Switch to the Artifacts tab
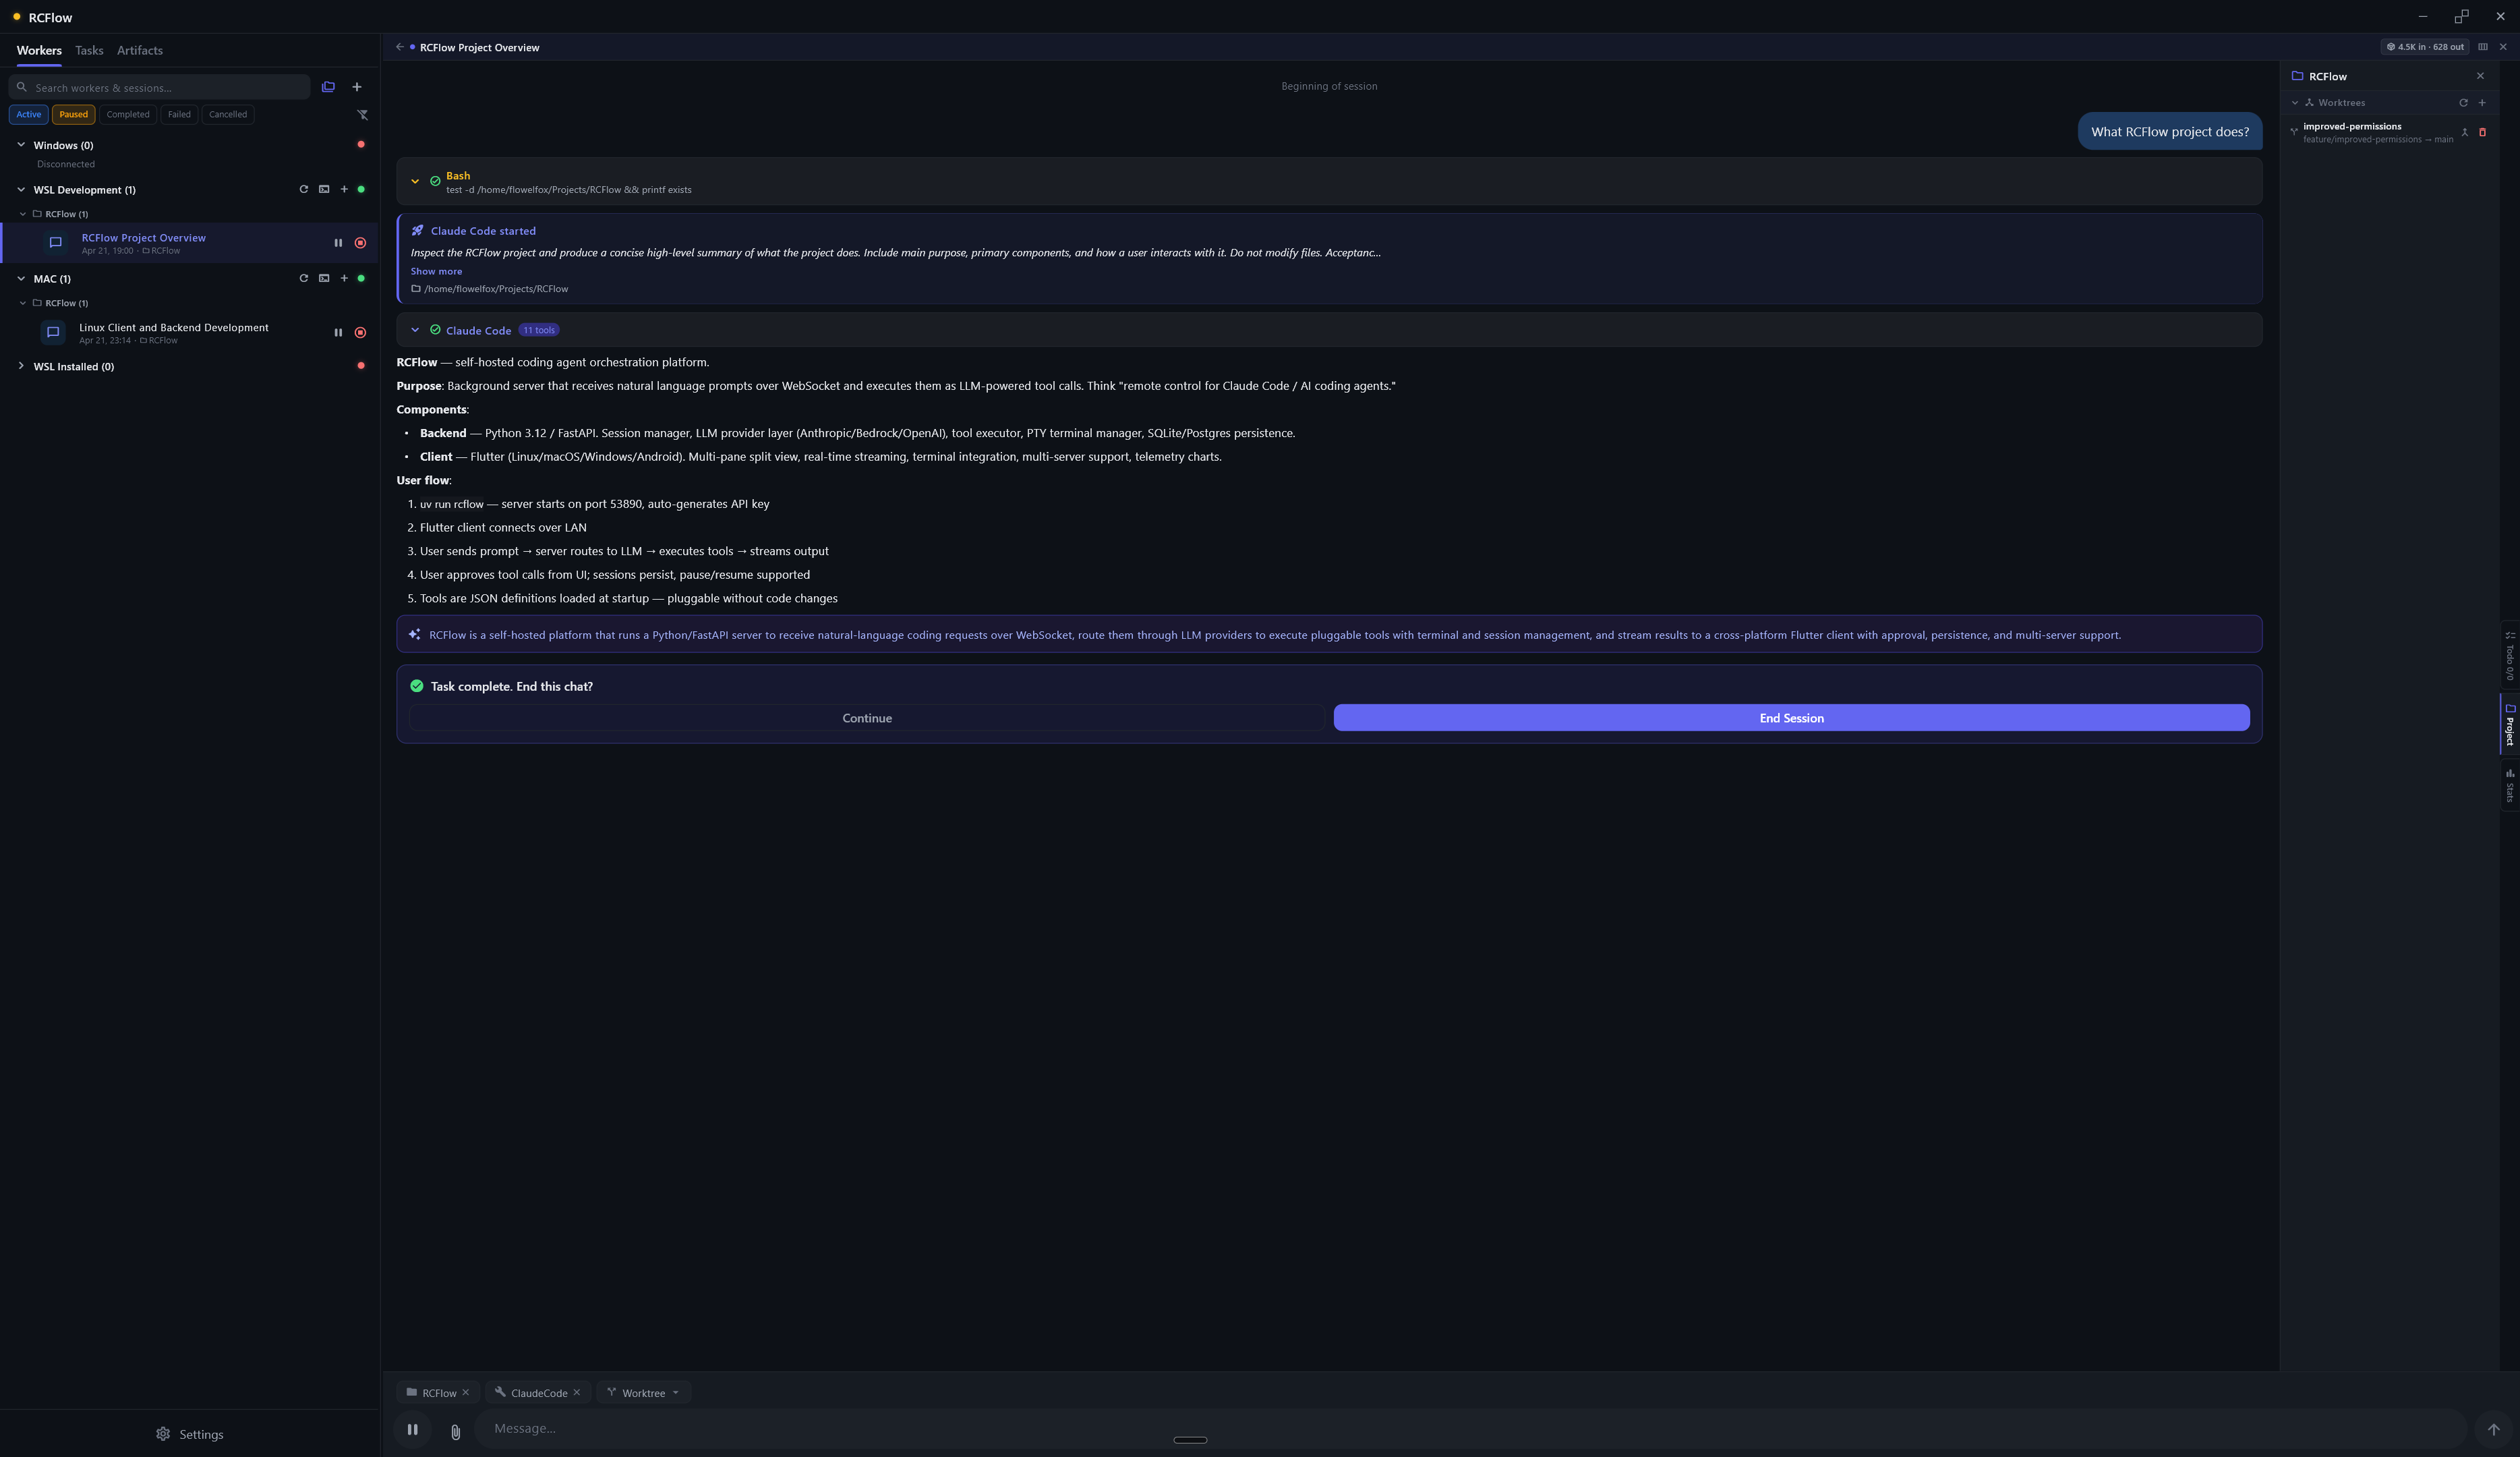 coord(140,50)
